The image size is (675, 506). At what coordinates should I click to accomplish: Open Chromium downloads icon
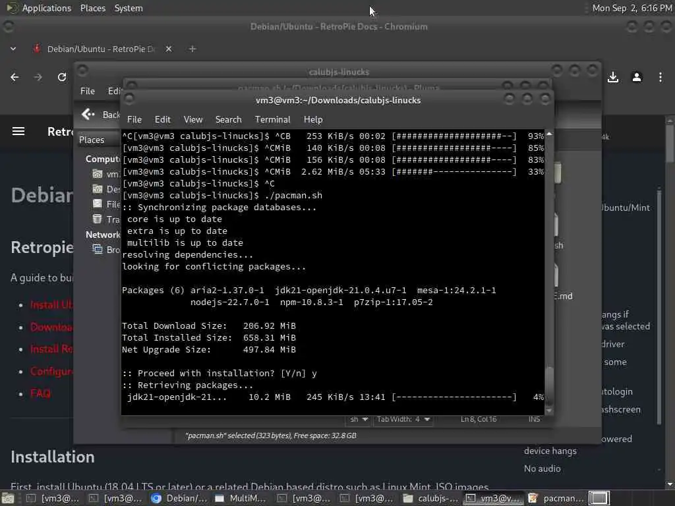pyautogui.click(x=613, y=78)
